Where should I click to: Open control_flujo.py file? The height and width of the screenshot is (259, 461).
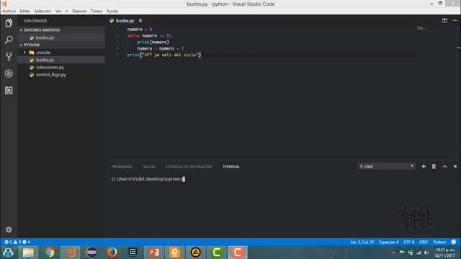[61, 75]
